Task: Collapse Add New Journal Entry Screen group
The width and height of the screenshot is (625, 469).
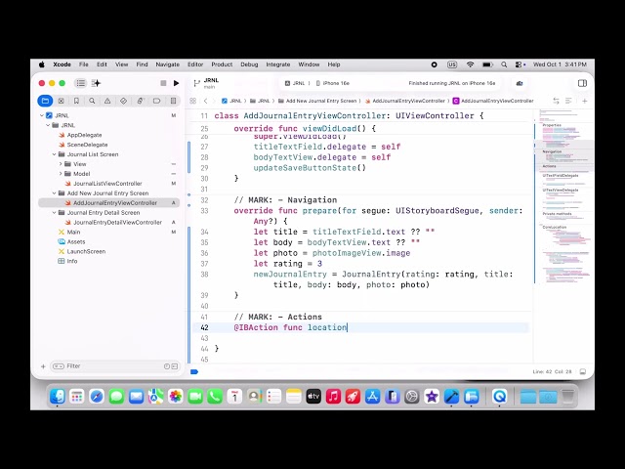Action: point(55,193)
